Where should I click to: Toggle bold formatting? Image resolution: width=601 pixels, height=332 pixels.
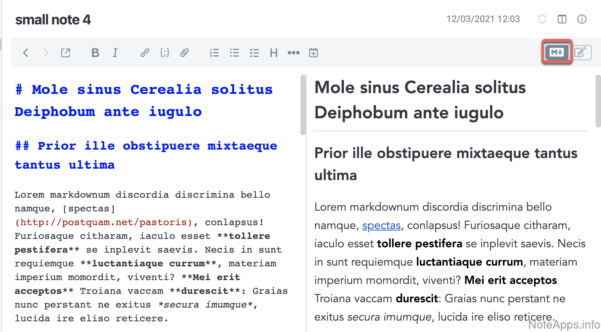95,53
